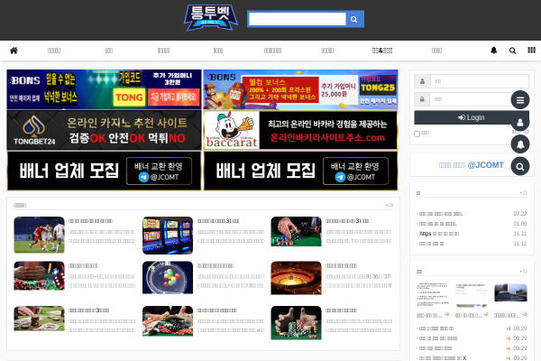Open the grid menu icon in navigation bar
Viewport: 541px width, 361px height.
(x=531, y=51)
